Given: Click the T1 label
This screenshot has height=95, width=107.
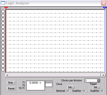Looking at the screenshot, I should coord(23,83).
